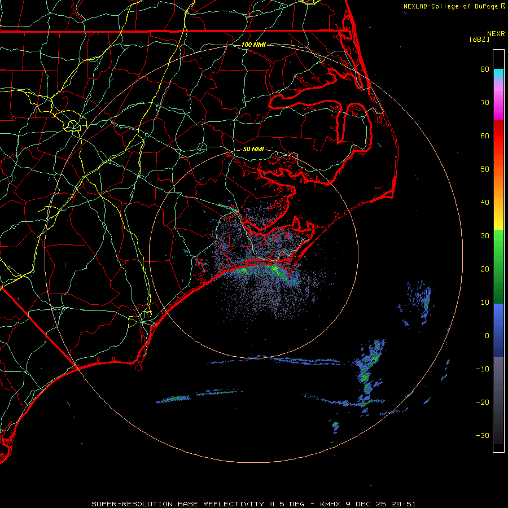The image size is (508, 508).
Task: Click the 80 value on the dBZ scale
Action: pos(485,69)
